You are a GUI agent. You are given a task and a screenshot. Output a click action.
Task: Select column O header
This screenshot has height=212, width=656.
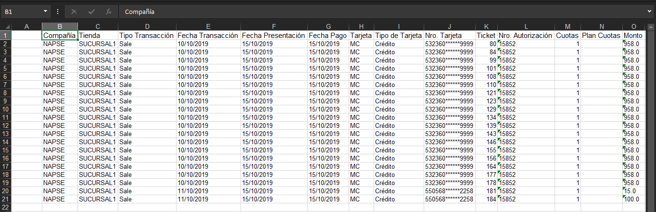(x=633, y=26)
